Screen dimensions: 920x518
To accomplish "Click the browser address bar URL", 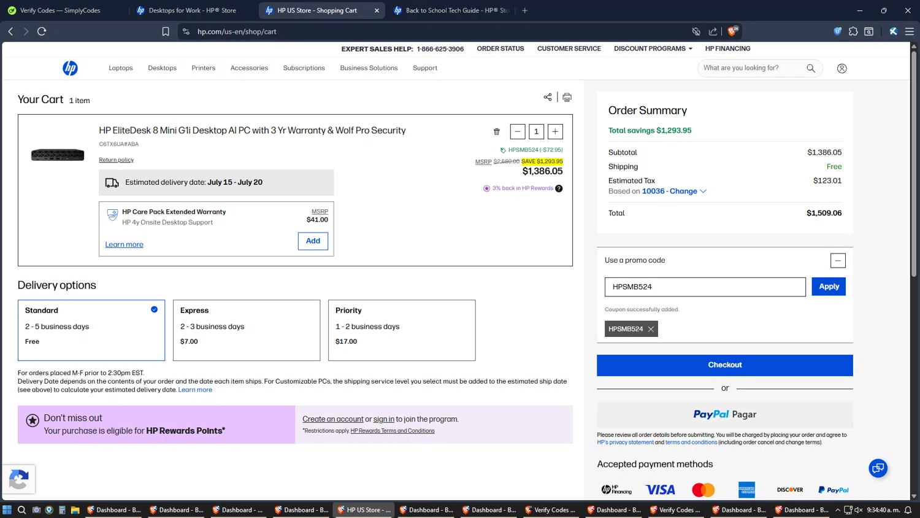I will [x=237, y=31].
